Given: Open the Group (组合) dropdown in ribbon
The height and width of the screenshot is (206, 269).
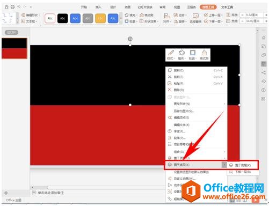Looking at the screenshot, I should pyautogui.click(x=180, y=15).
